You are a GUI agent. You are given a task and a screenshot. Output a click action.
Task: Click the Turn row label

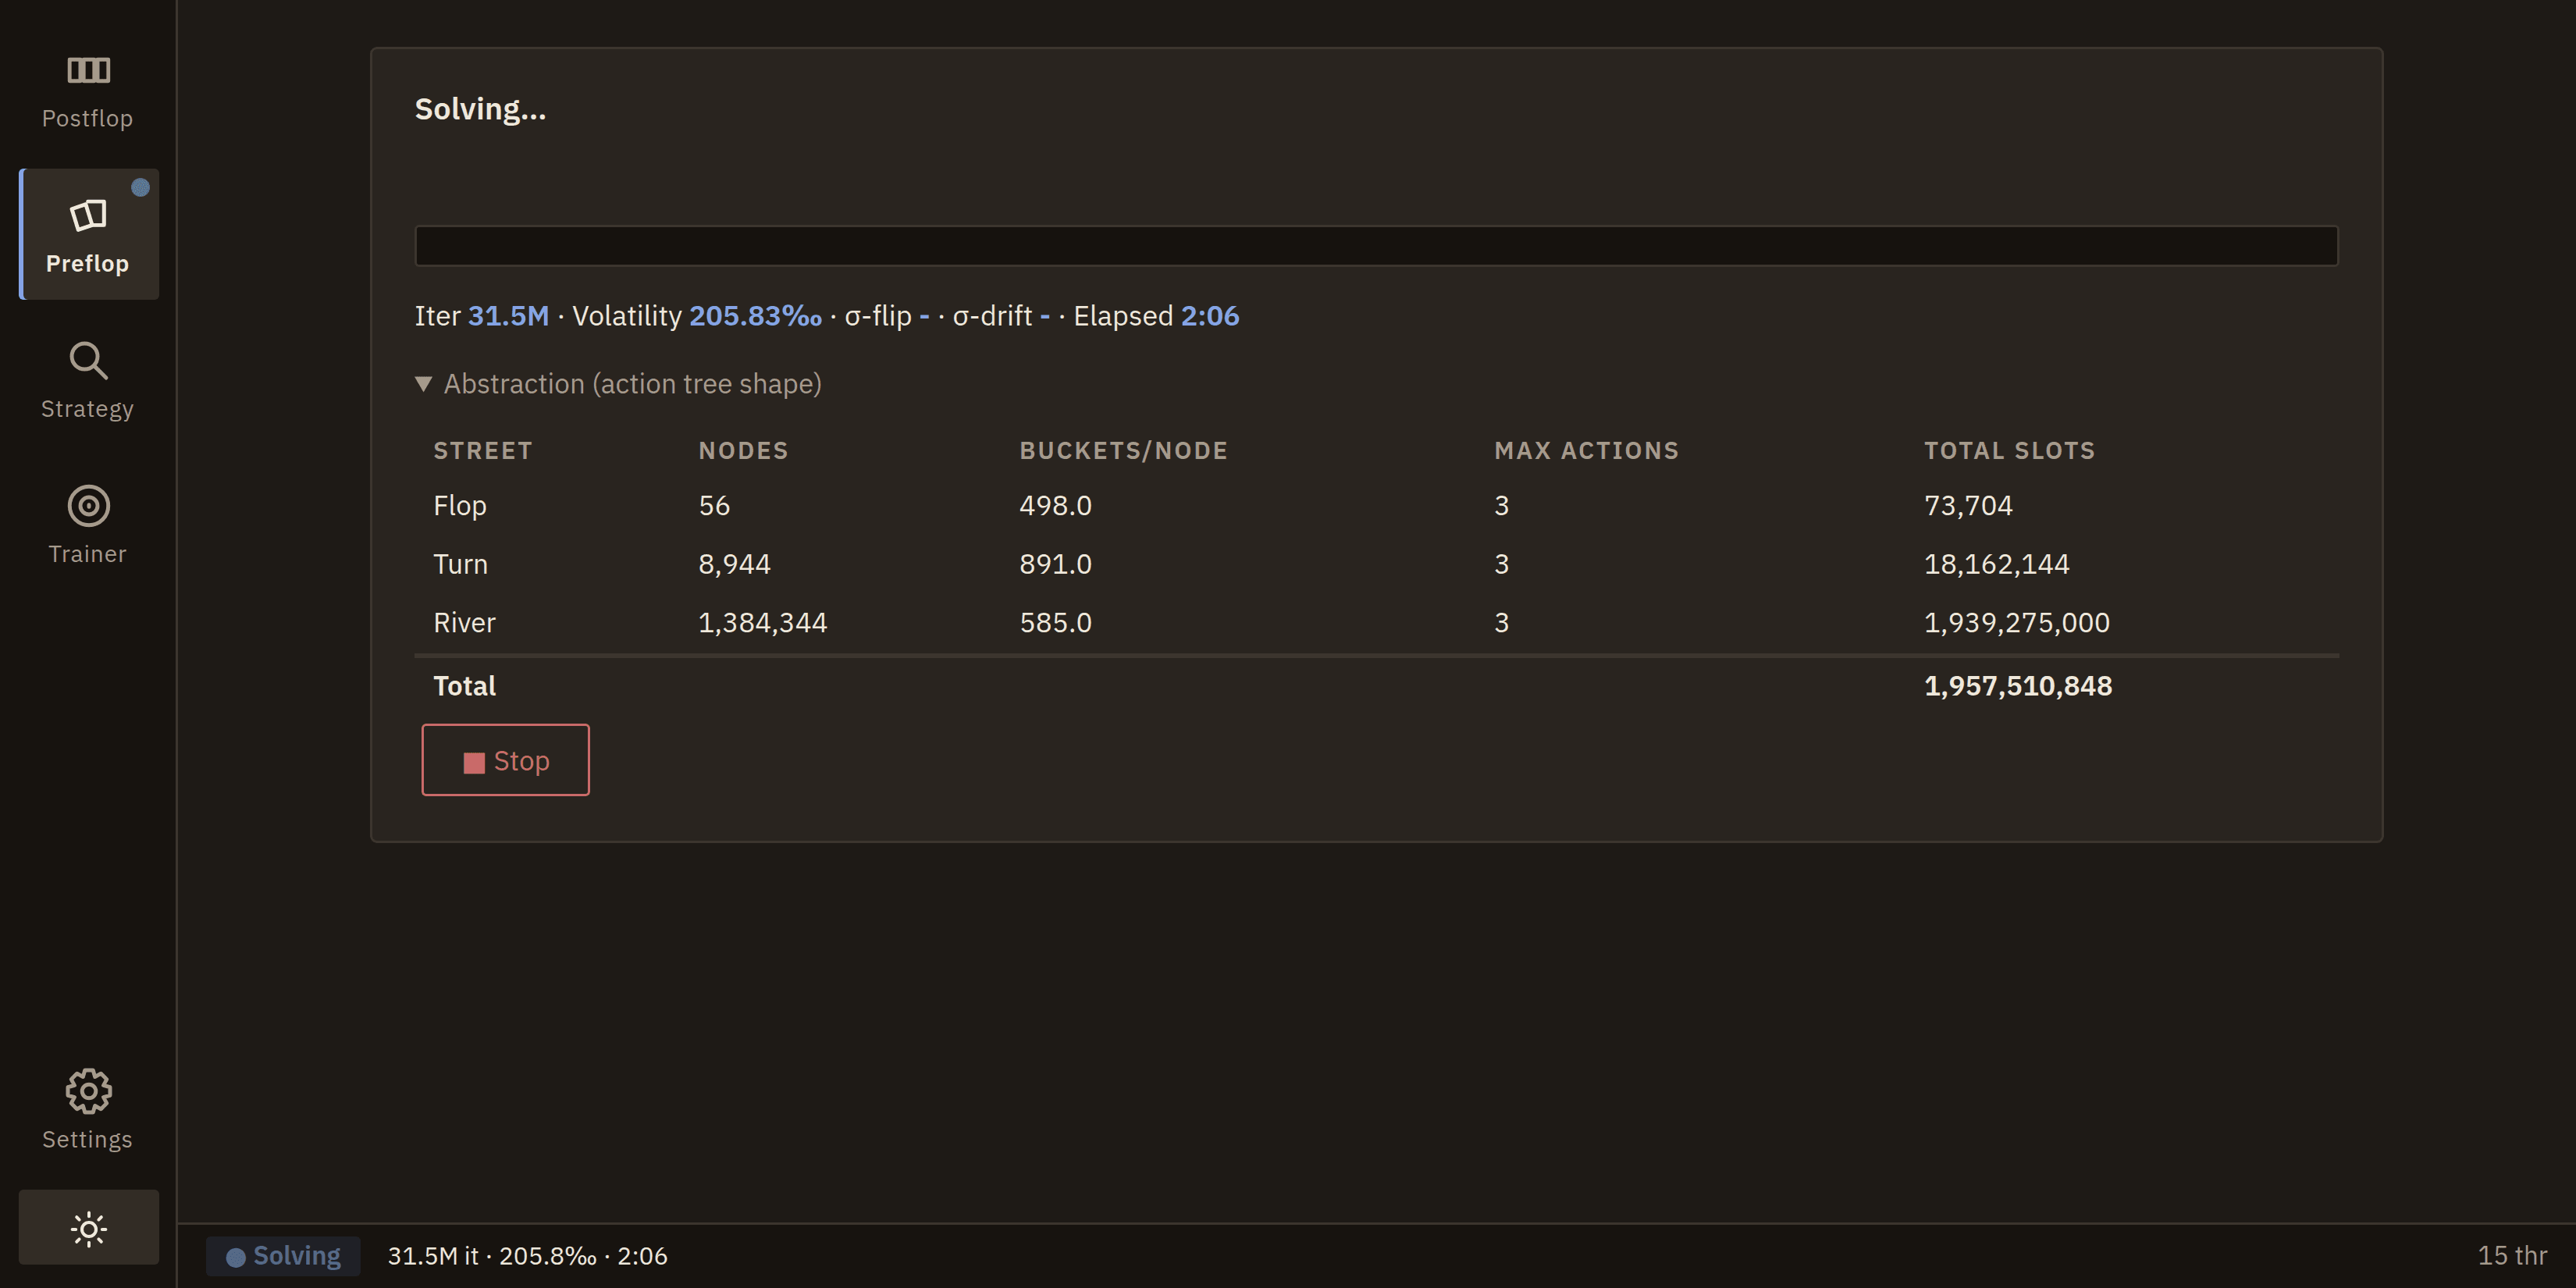460,564
